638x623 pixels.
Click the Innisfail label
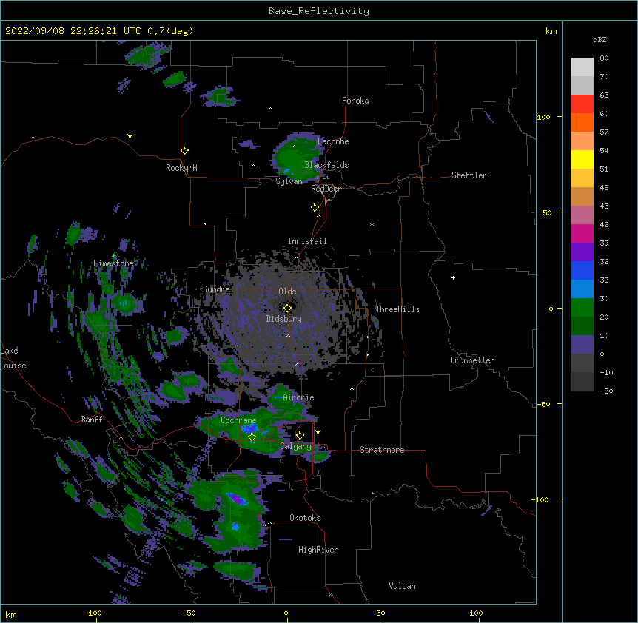[x=307, y=241]
